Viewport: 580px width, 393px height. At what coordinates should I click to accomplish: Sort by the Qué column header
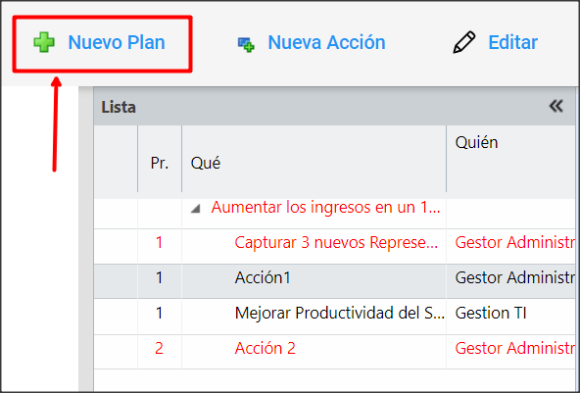tap(314, 163)
